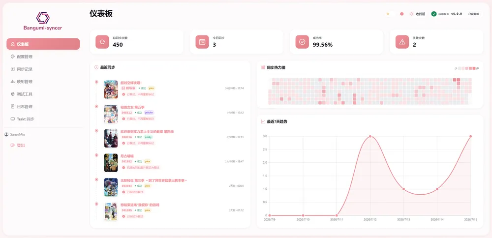Click the S05E12 episode badge

[x=127, y=113]
